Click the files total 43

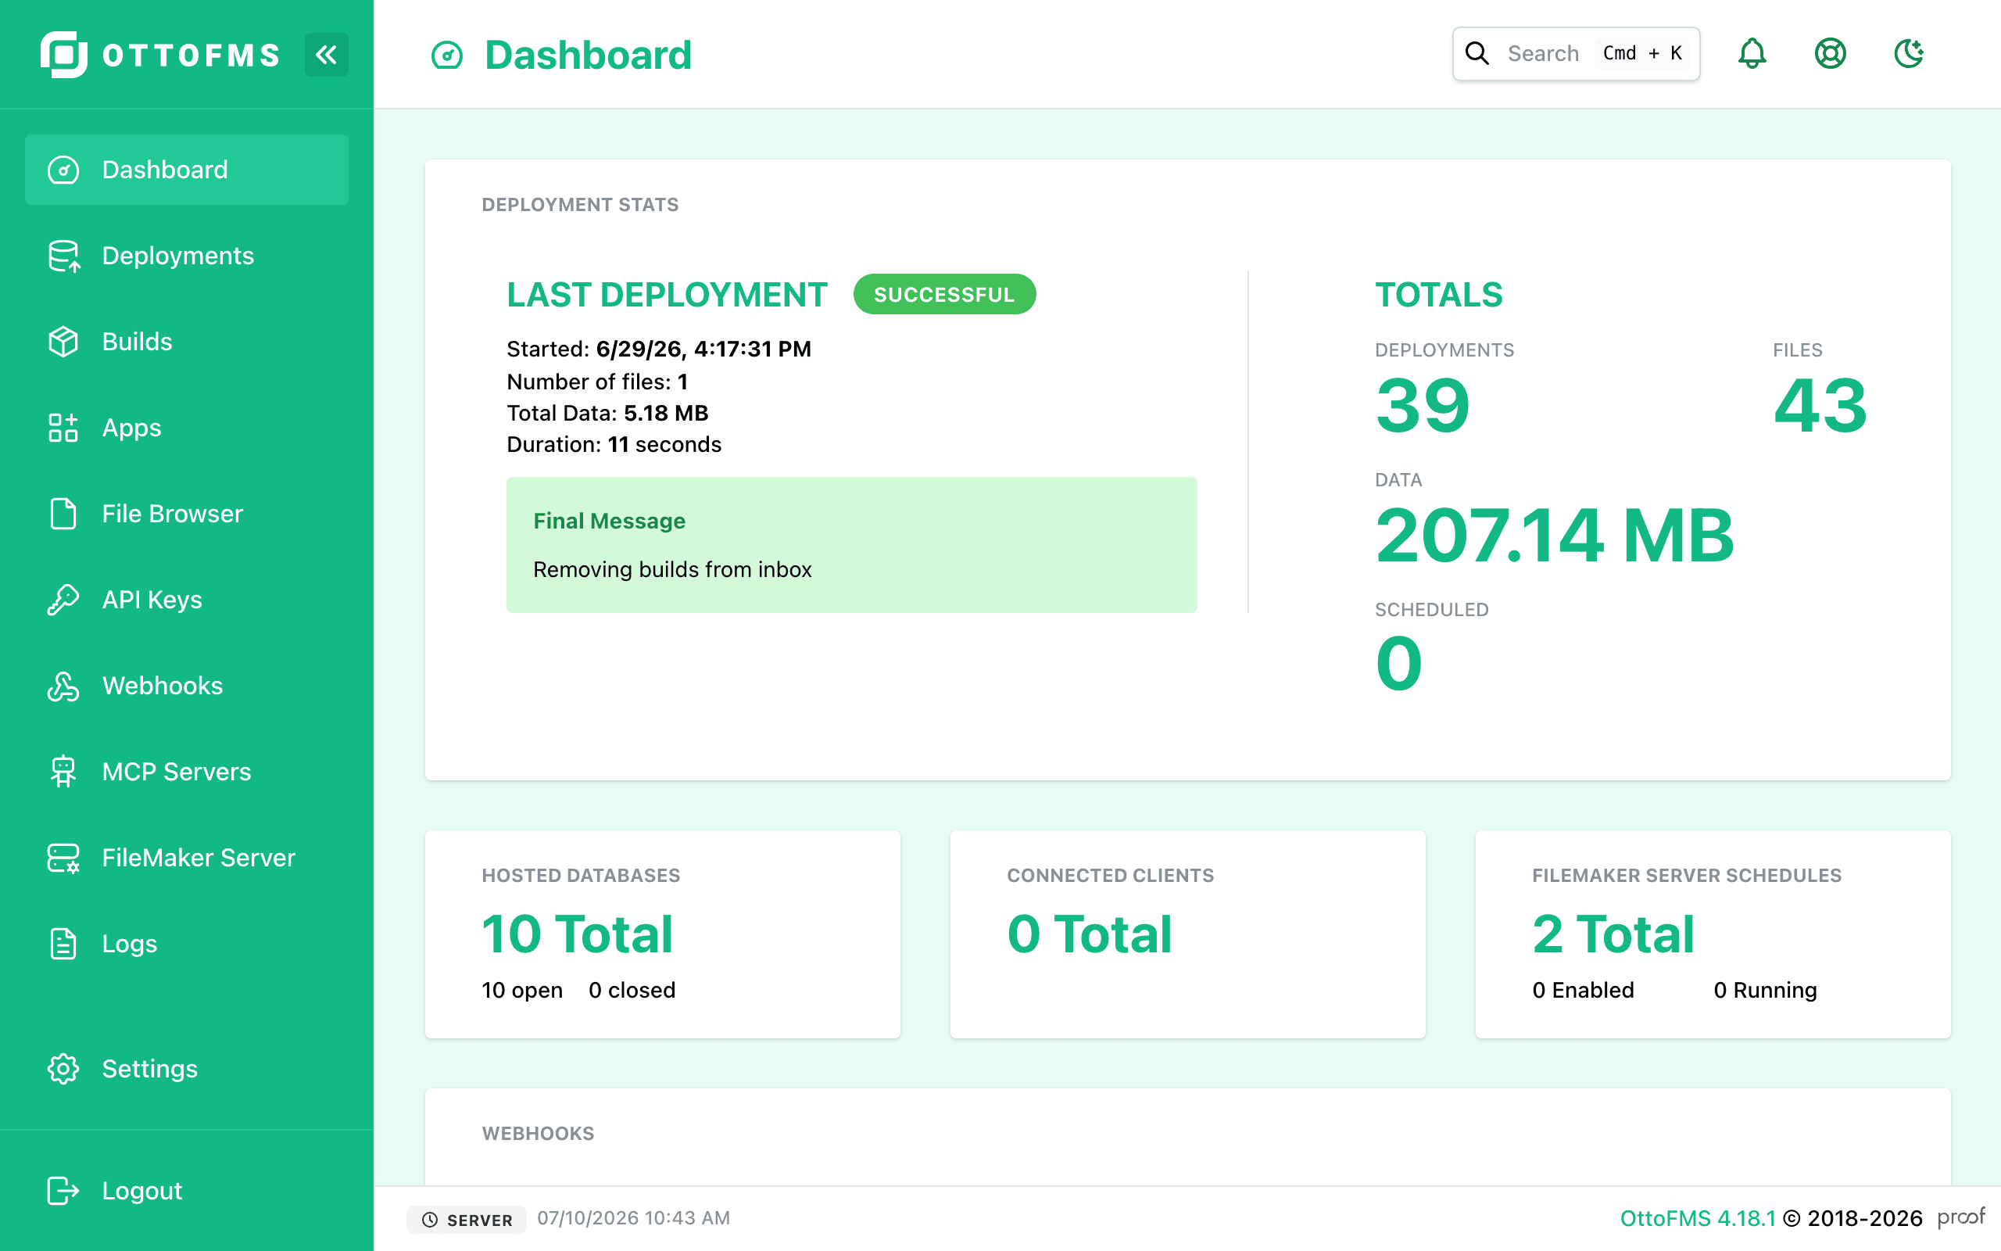click(1820, 406)
